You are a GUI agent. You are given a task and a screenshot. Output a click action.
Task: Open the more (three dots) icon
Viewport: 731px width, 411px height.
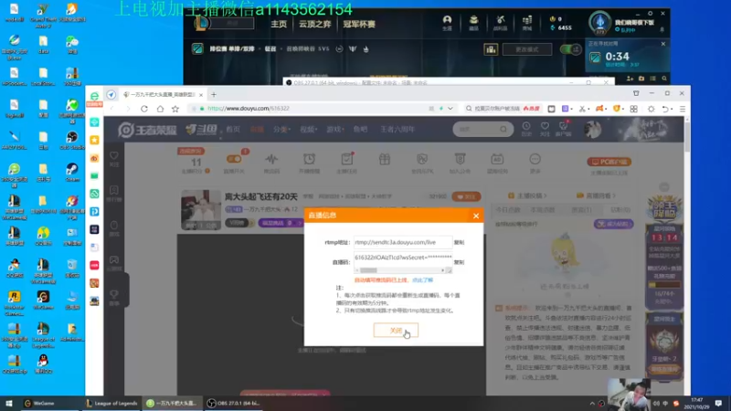535,159
